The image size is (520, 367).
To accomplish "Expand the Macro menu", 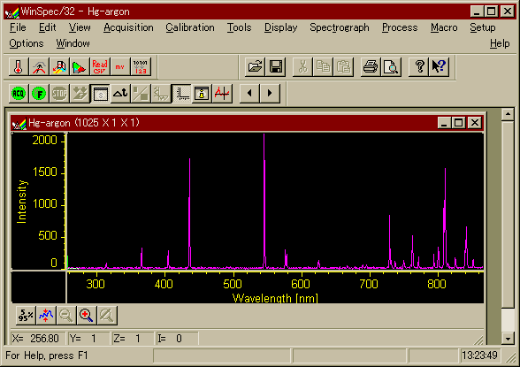I will click(444, 27).
